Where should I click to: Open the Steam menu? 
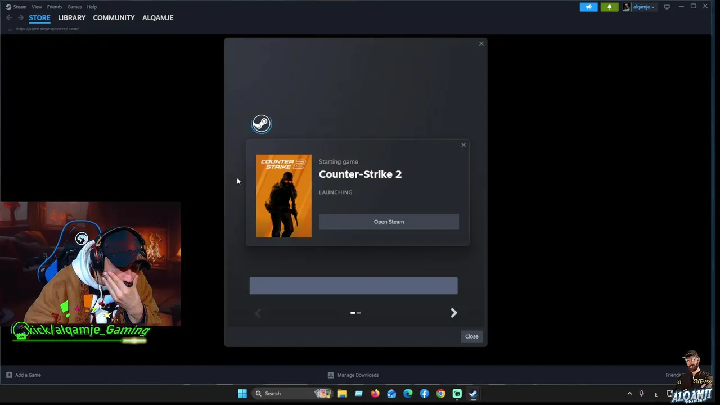[x=20, y=7]
